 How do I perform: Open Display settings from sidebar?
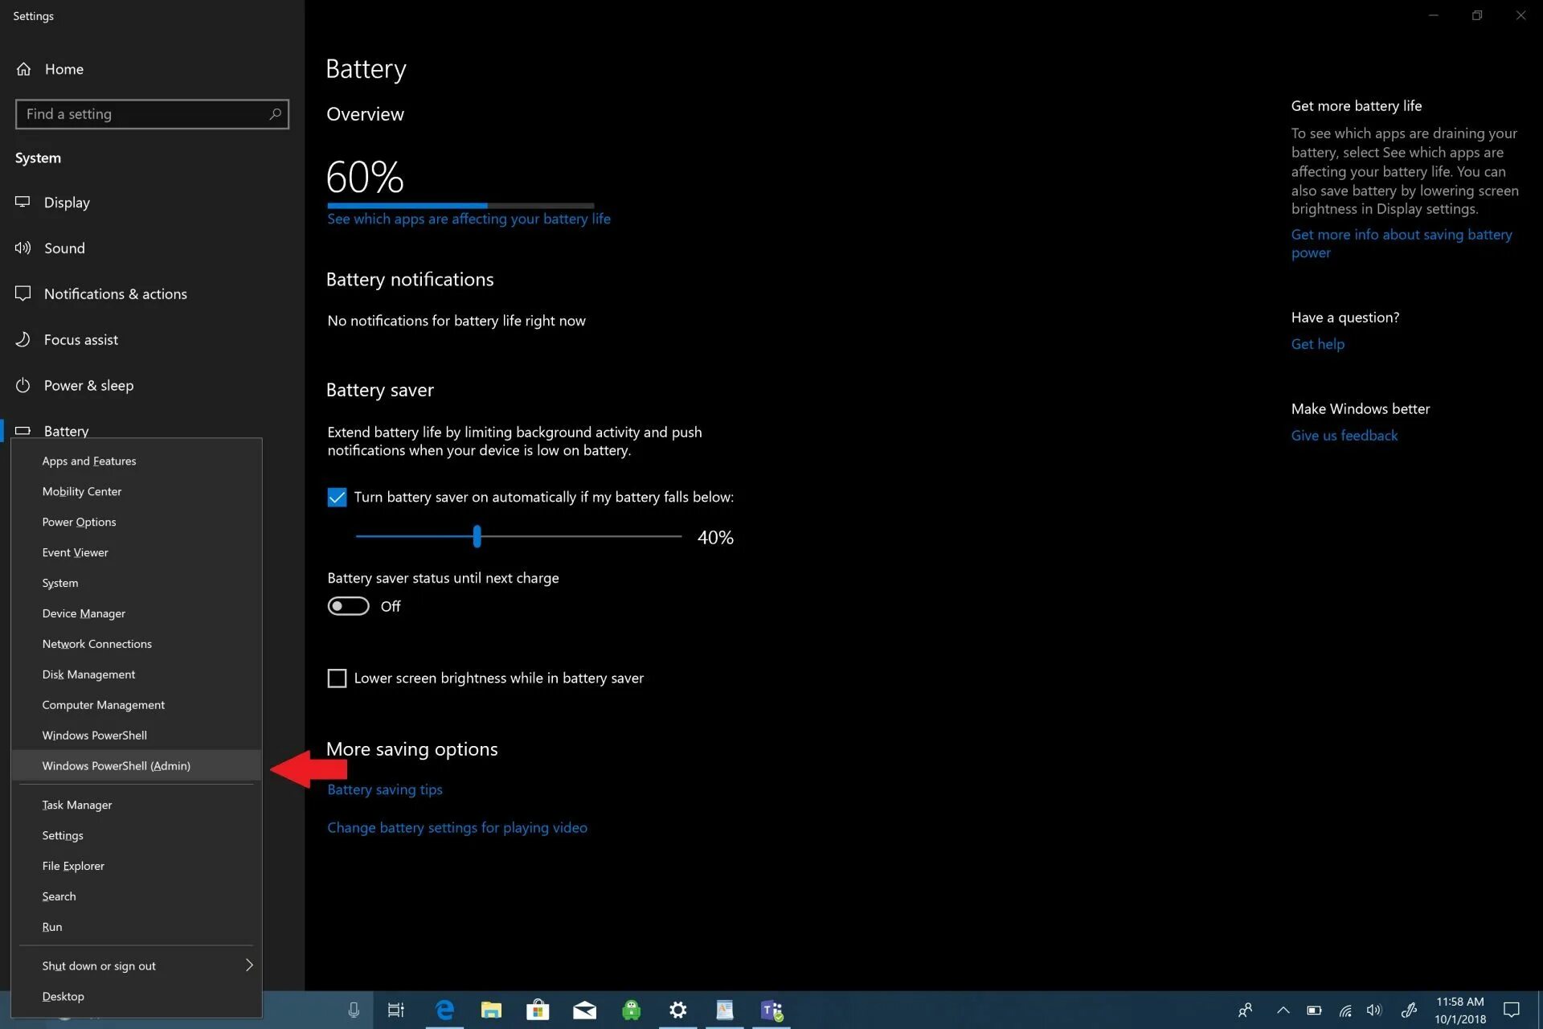pos(65,201)
